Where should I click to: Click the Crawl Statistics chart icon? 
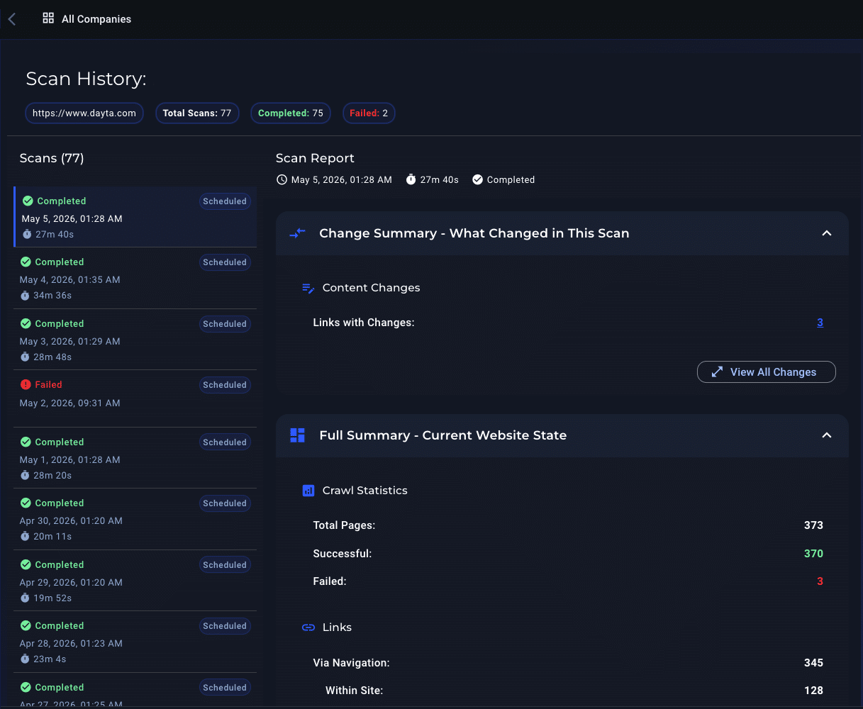(x=308, y=491)
